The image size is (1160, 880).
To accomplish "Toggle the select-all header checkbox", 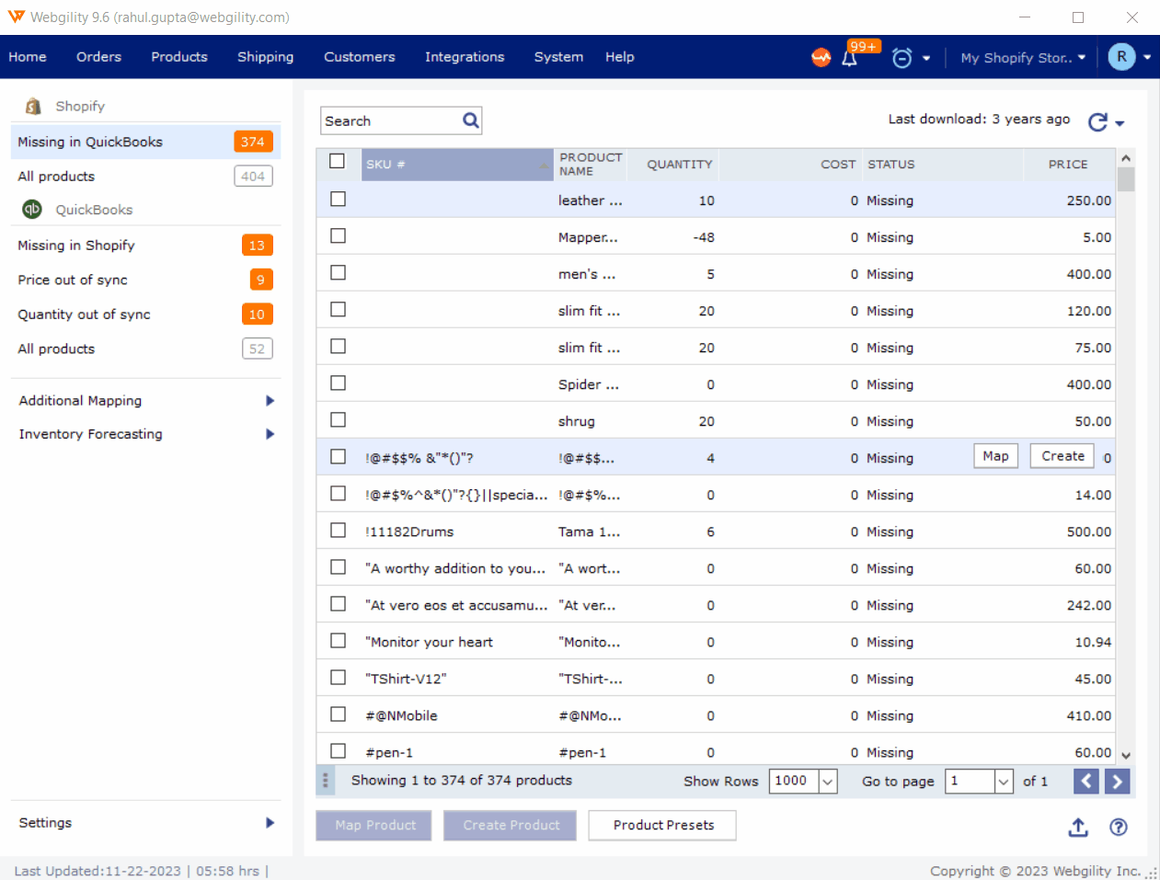I will tap(338, 162).
